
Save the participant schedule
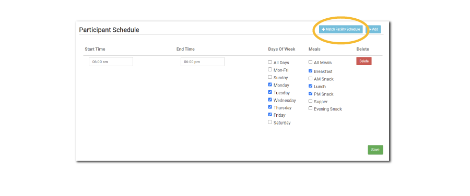[x=375, y=150]
